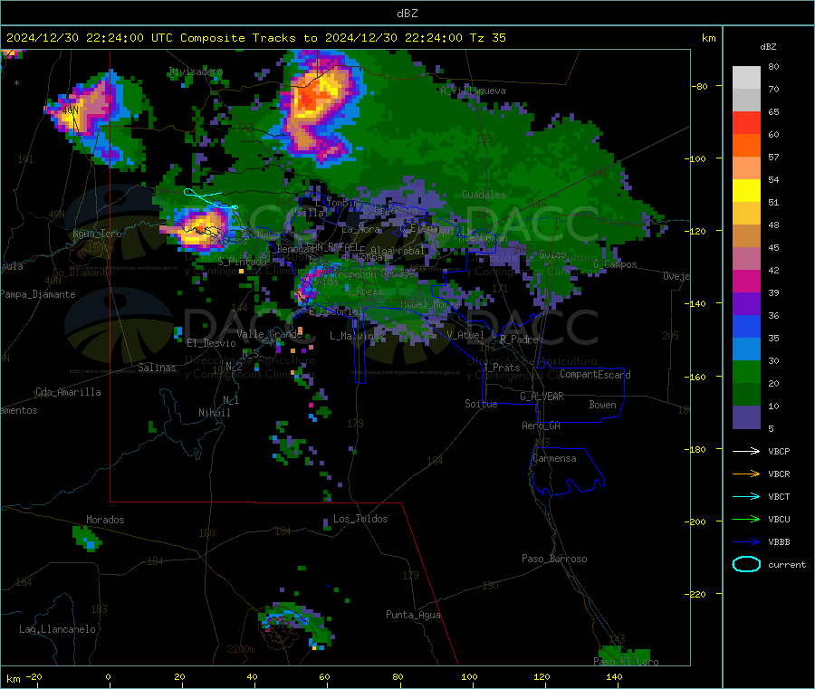This screenshot has height=689, width=815.
Task: Click the Agua_Toro location label
Action: pyautogui.click(x=97, y=234)
